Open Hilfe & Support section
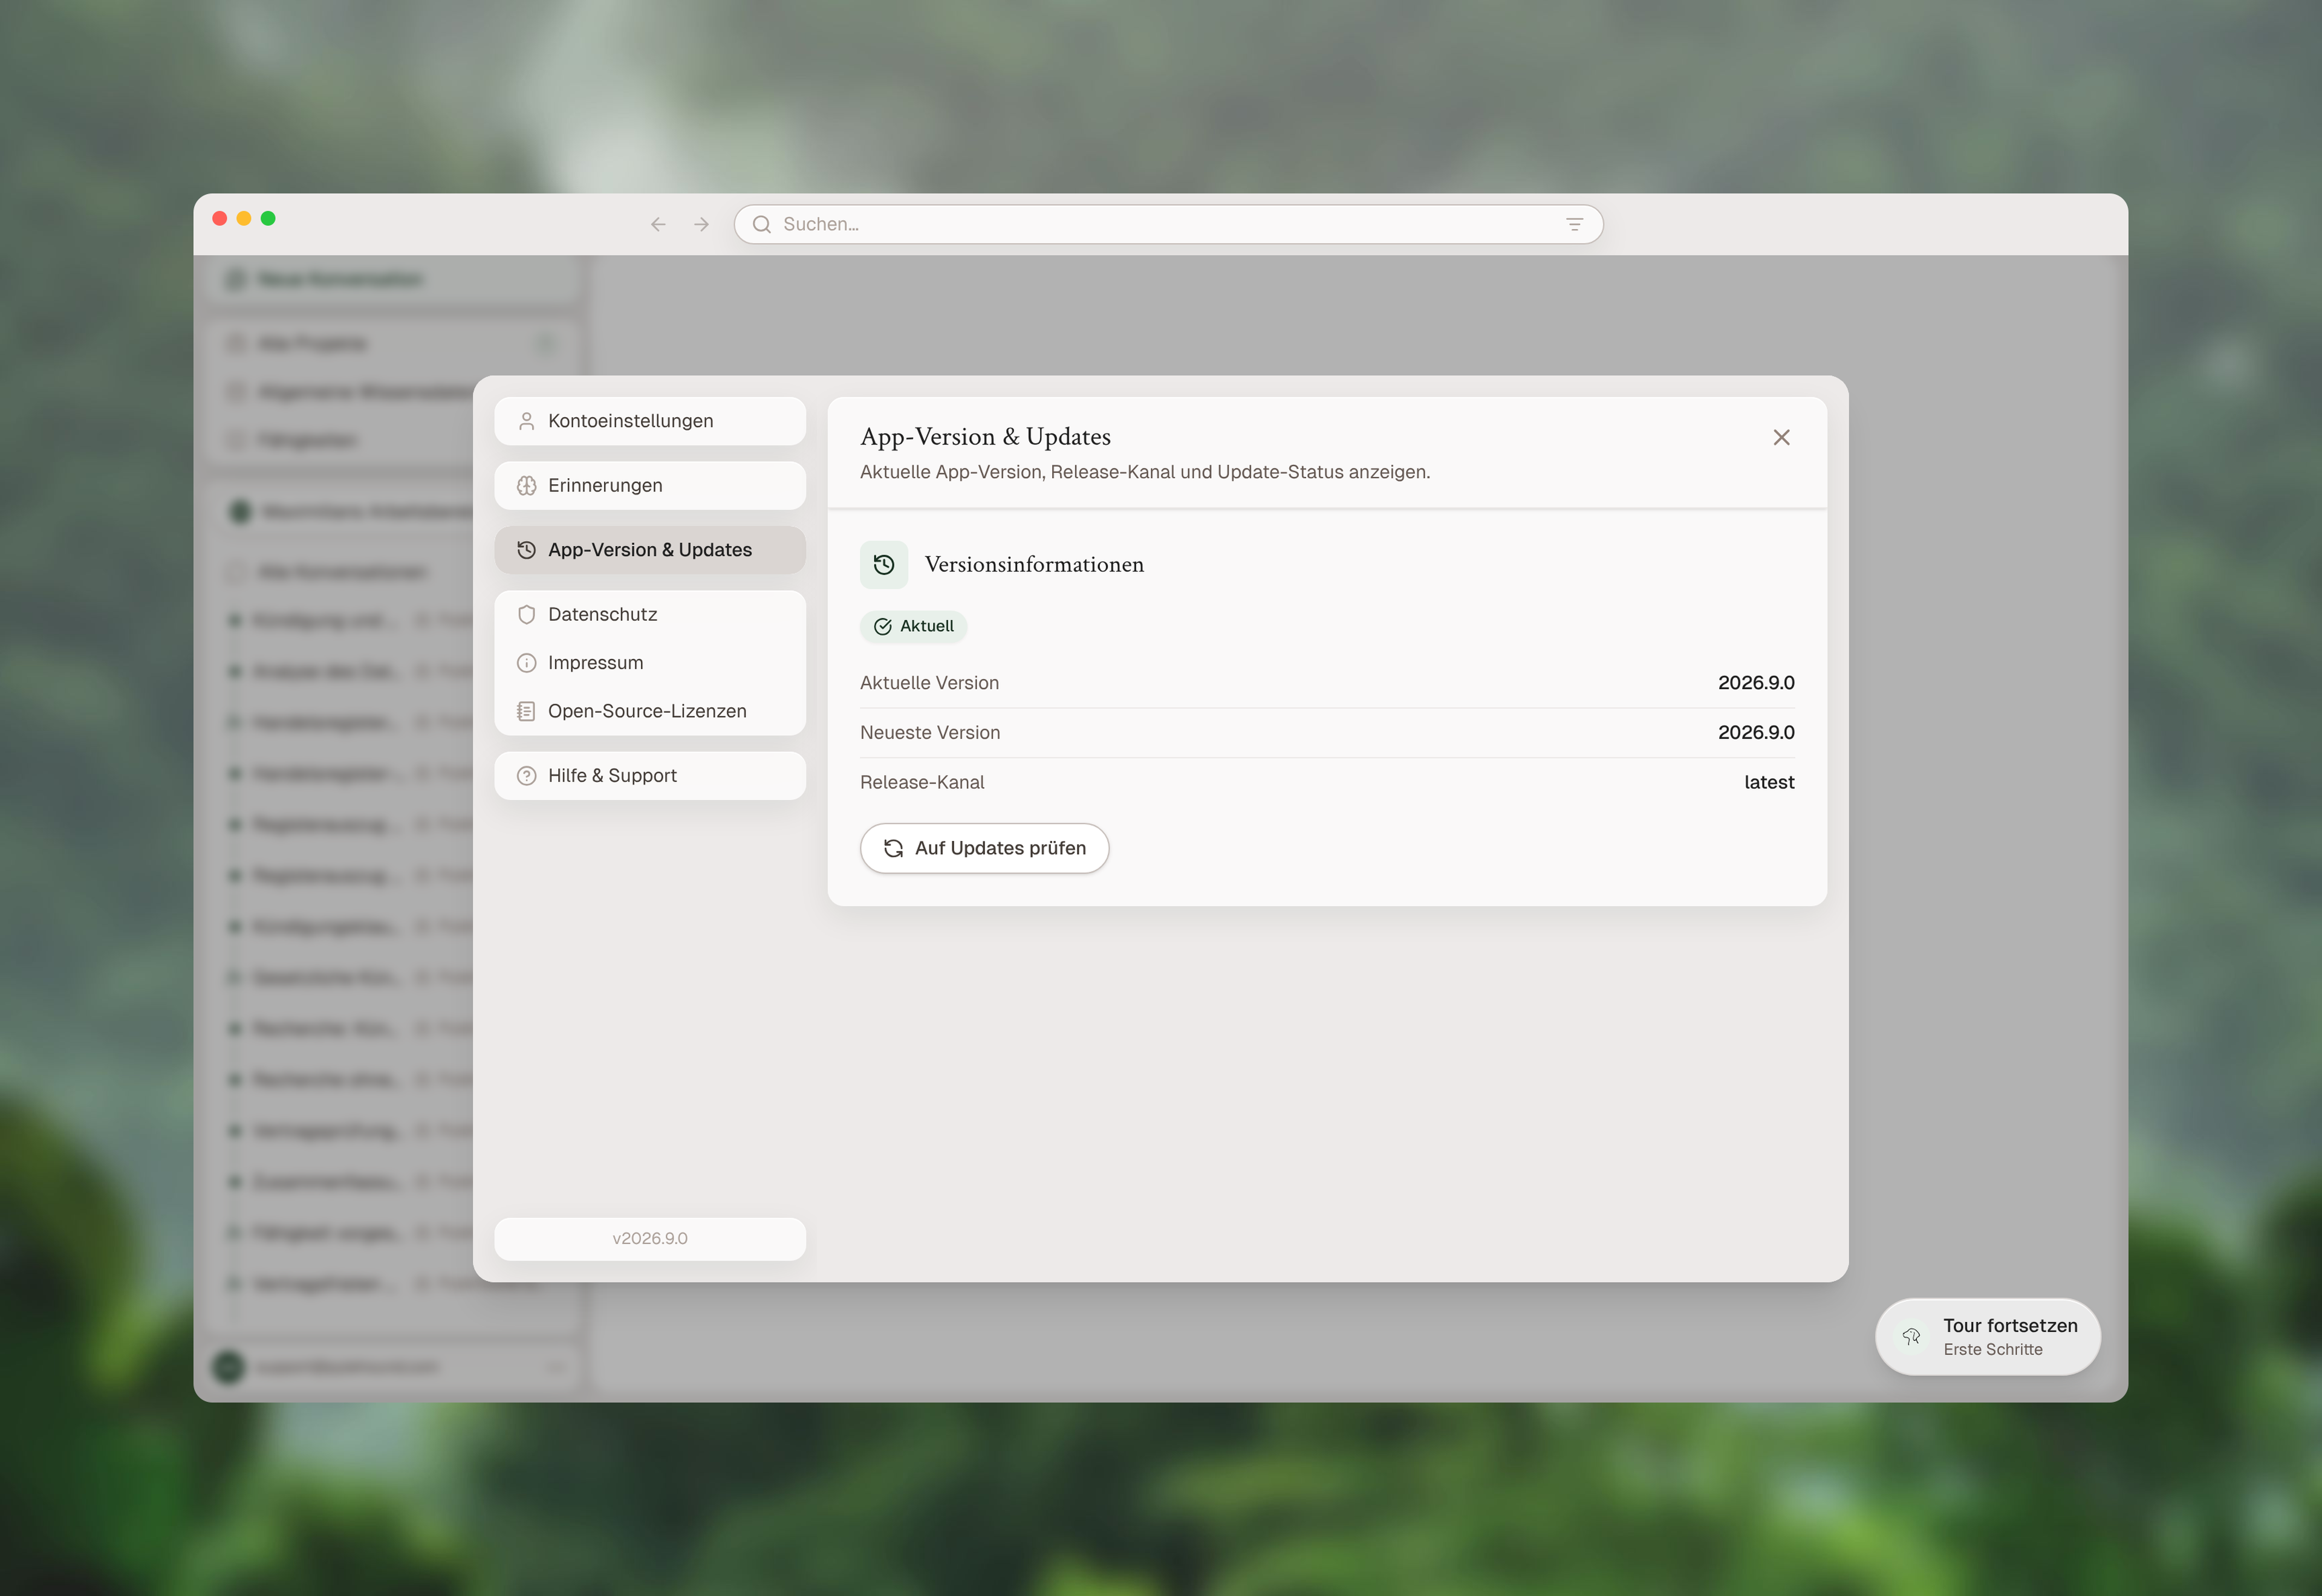2322x1596 pixels. pos(650,776)
